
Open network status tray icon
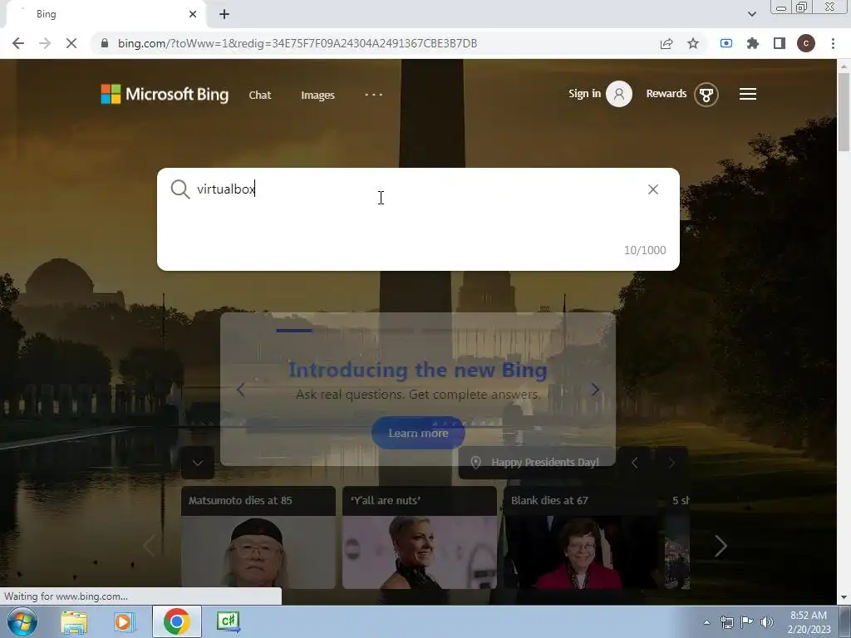[x=726, y=622]
